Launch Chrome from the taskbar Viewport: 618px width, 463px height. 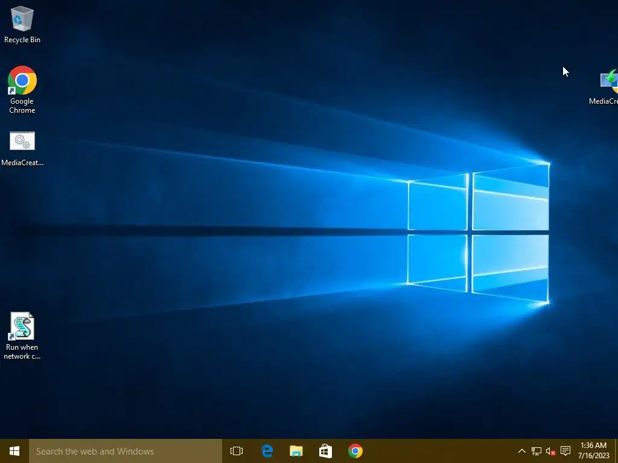(355, 451)
